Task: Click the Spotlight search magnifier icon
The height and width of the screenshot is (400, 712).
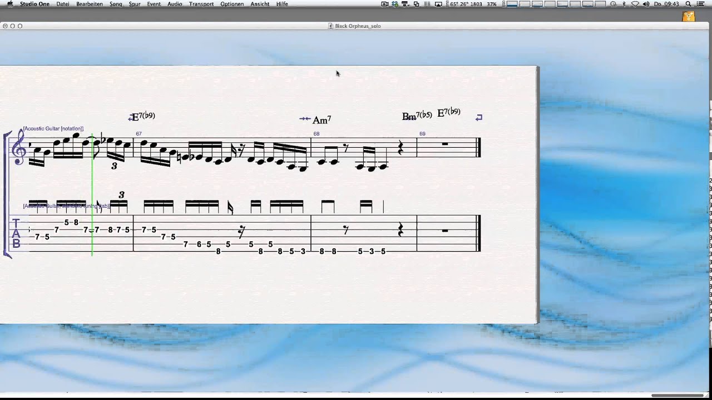Action: pos(688,4)
